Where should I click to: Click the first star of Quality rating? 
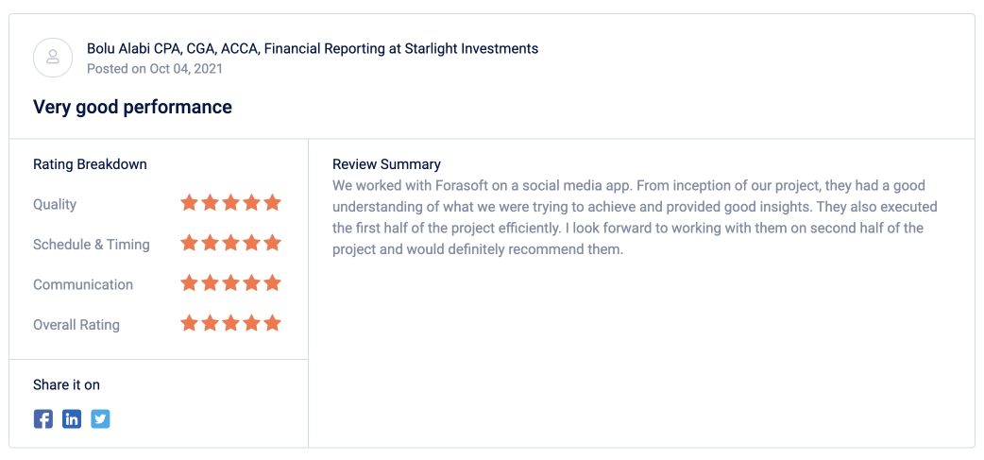[x=189, y=203]
